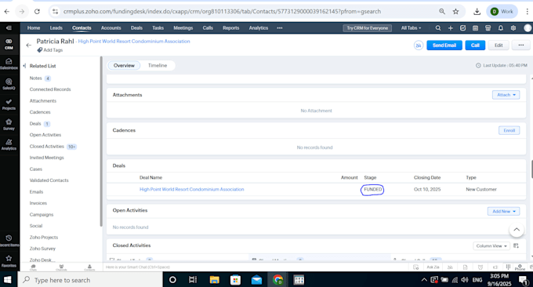Screen dimensions: 533x287
Task: Go back using the arrow beside Patricia Rahl
Action: click(x=28, y=45)
